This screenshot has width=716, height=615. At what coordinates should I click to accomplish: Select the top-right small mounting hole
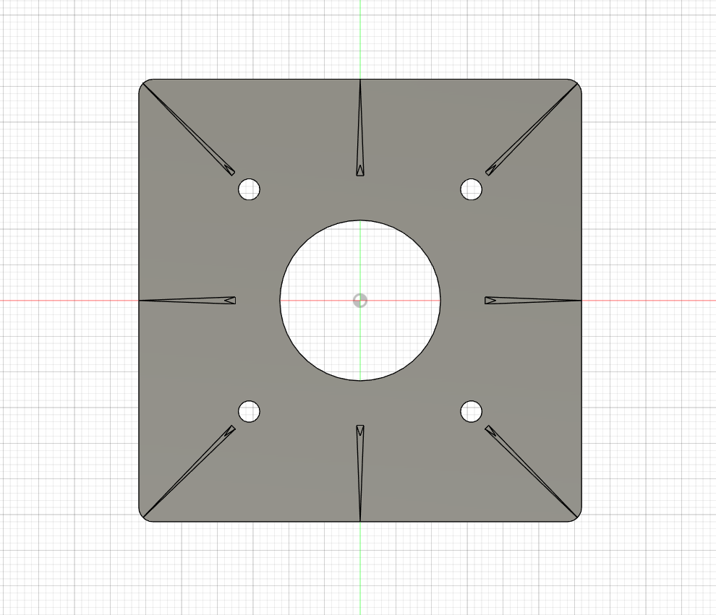(471, 189)
